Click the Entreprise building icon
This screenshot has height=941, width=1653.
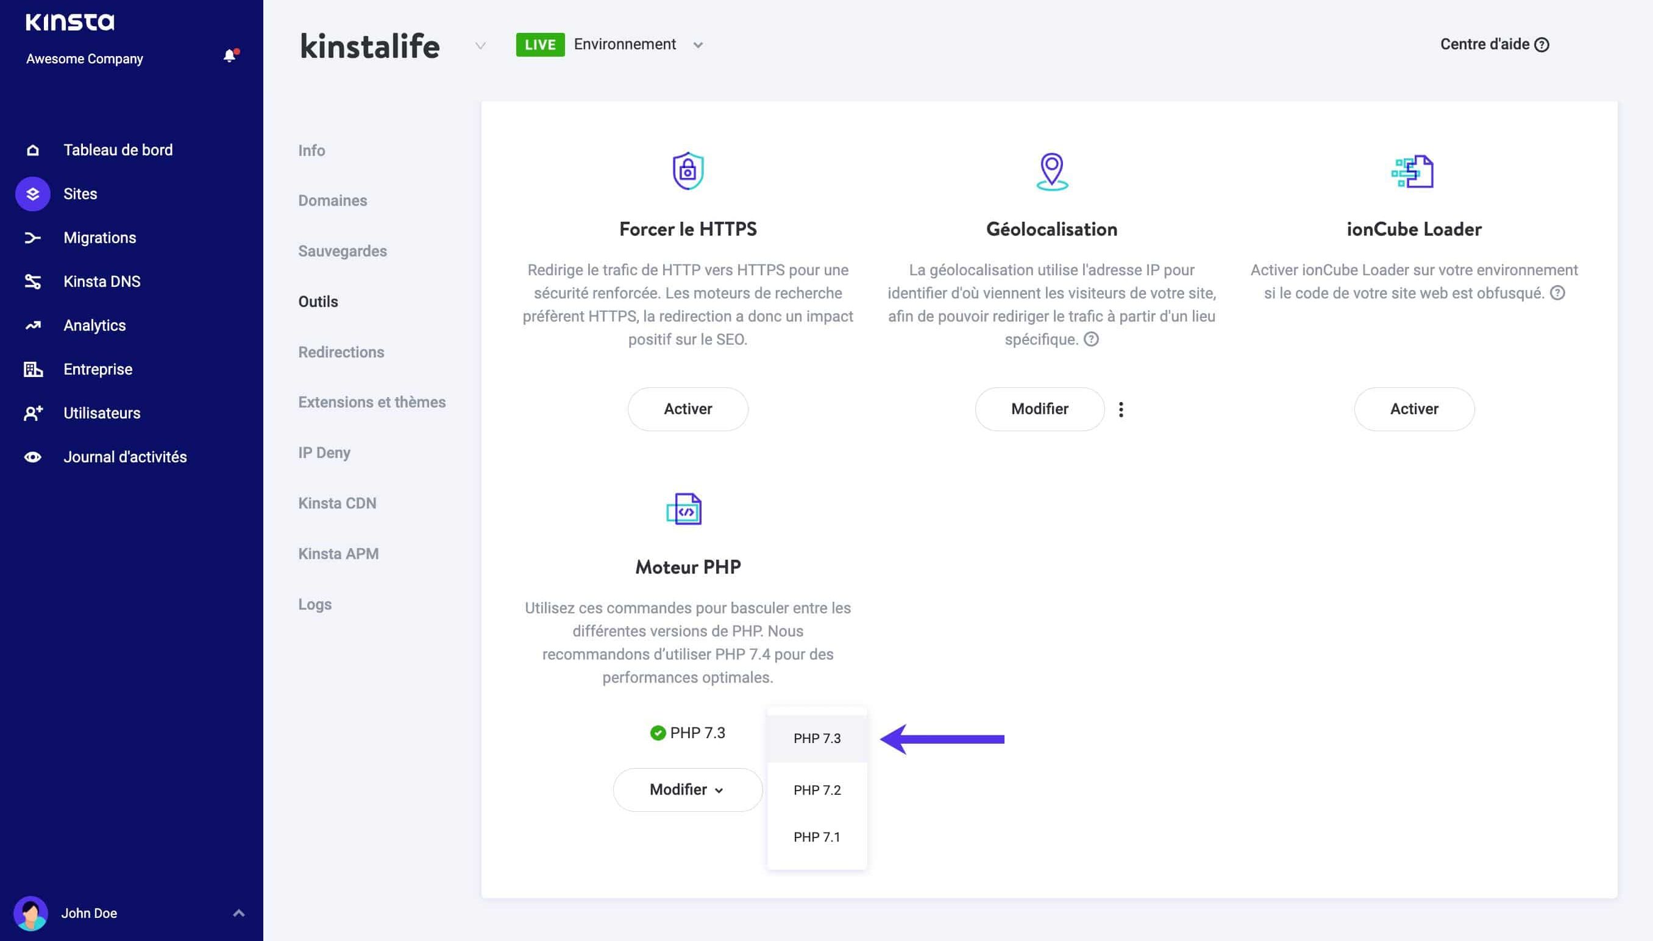tap(32, 369)
